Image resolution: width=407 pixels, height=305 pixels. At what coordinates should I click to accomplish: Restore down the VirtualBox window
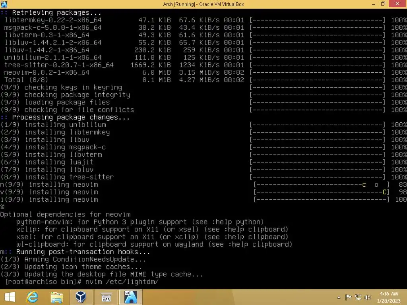click(383, 4)
